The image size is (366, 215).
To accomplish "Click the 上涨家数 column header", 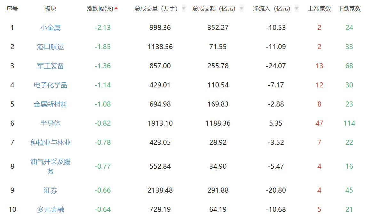I will pos(319,9).
